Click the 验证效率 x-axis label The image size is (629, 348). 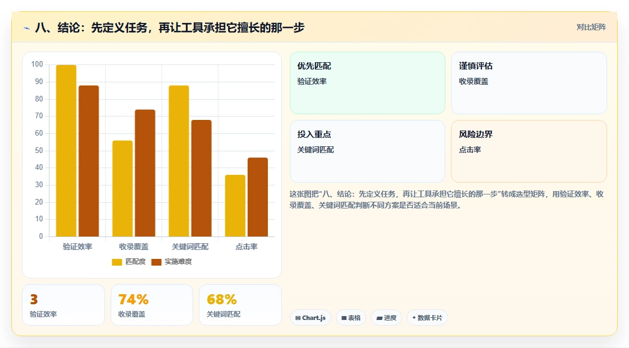(78, 247)
